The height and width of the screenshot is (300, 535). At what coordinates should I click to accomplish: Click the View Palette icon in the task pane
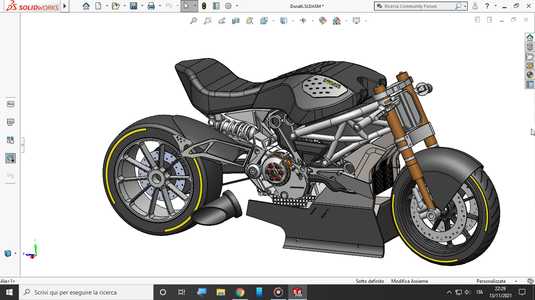pyautogui.click(x=530, y=65)
